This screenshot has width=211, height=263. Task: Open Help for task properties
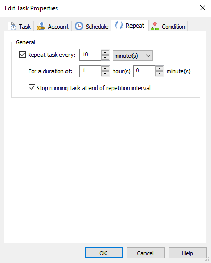point(188,253)
